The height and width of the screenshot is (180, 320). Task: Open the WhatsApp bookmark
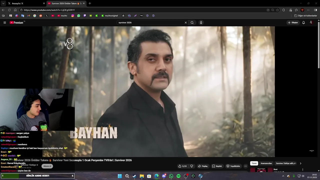pos(79,16)
